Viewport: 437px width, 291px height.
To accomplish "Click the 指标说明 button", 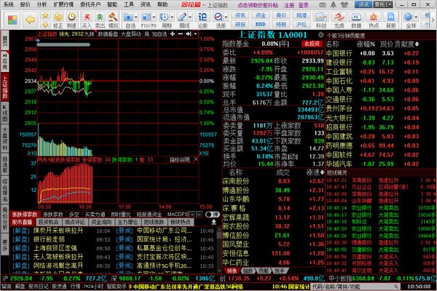I will pyautogui.click(x=179, y=159).
